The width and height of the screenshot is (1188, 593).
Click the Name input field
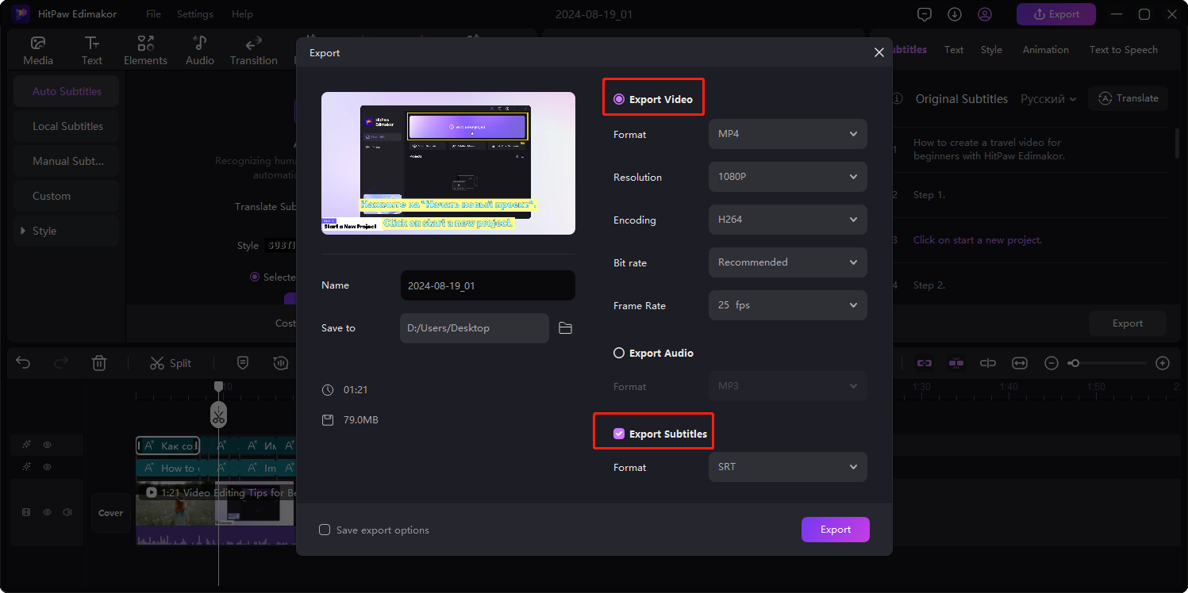tap(488, 285)
